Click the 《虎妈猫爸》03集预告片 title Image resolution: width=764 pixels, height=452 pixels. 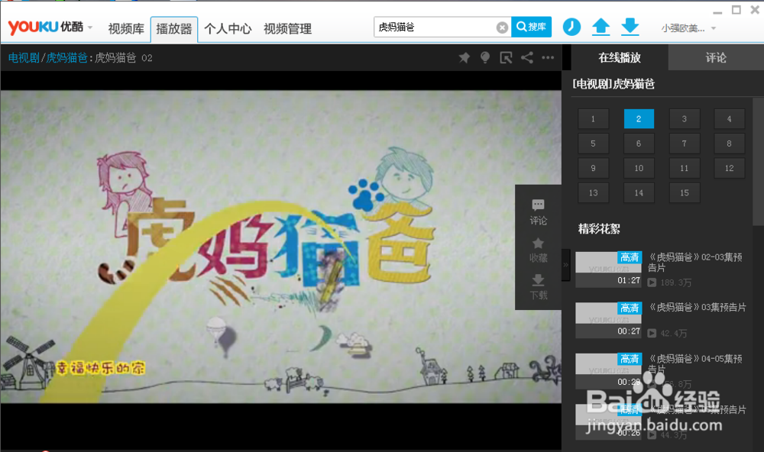point(697,308)
